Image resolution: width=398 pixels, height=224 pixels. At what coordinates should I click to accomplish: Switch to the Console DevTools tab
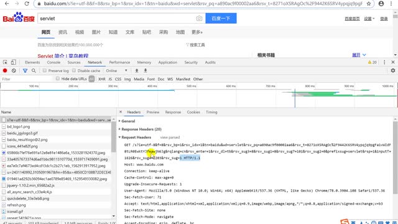(x=53, y=62)
